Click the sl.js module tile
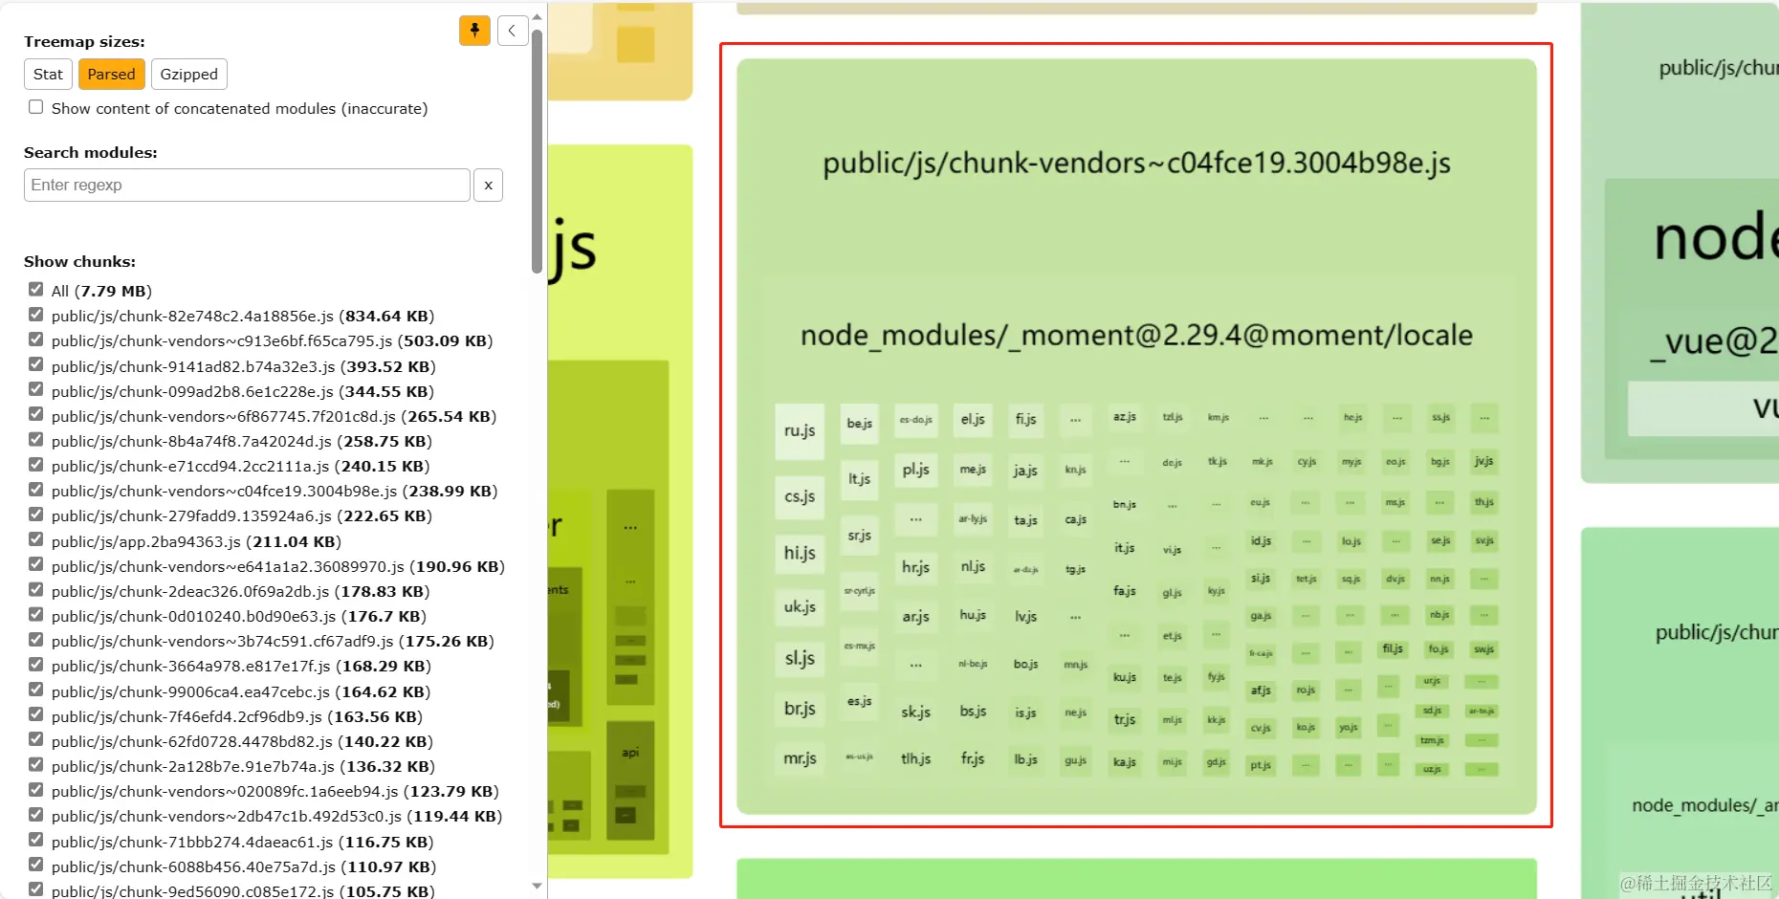This screenshot has height=899, width=1779. point(800,659)
